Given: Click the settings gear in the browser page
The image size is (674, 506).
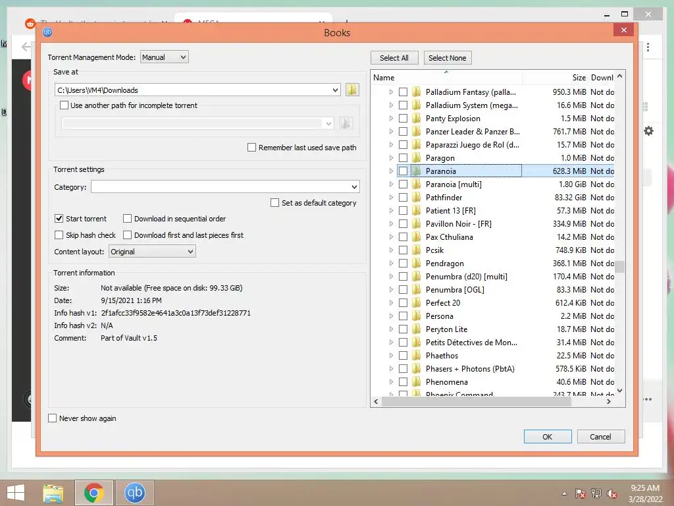Looking at the screenshot, I should point(648,131).
